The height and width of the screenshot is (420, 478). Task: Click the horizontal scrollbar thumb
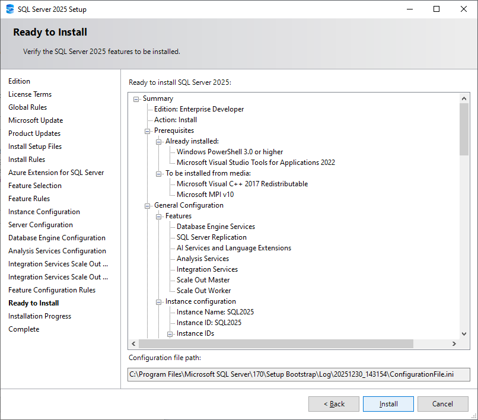click(x=276, y=343)
